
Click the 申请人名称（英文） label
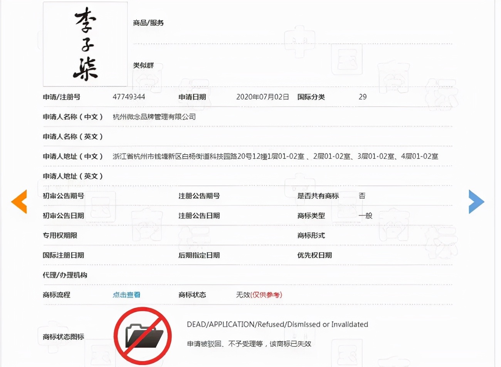pyautogui.click(x=73, y=136)
